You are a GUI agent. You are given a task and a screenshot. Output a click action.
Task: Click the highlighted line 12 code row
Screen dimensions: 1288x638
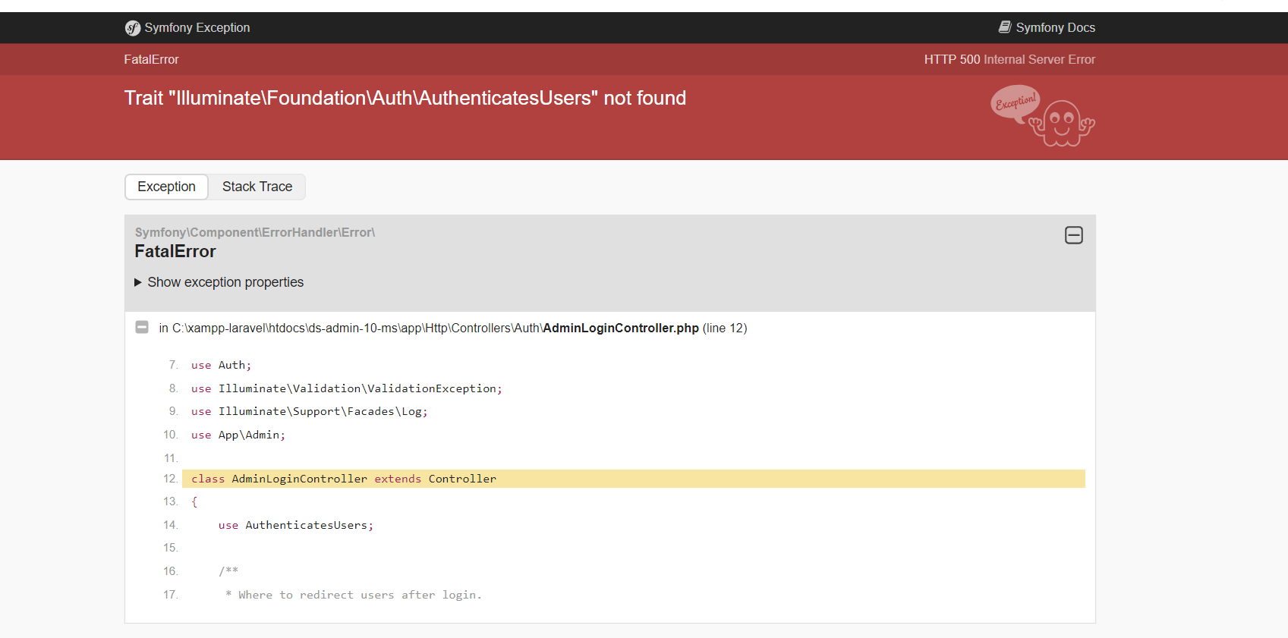click(633, 479)
